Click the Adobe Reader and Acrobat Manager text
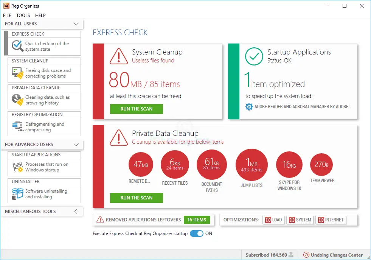 (303, 107)
